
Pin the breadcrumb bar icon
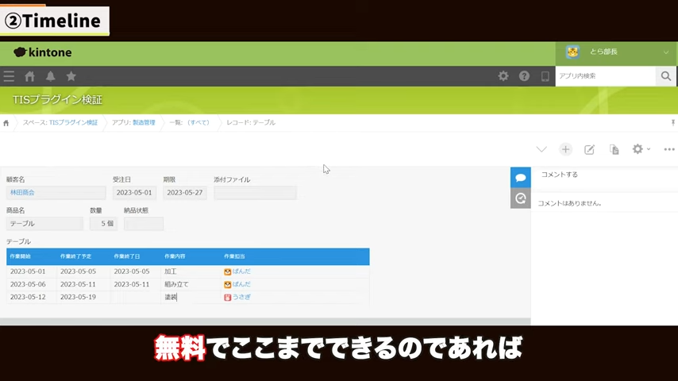pyautogui.click(x=672, y=123)
